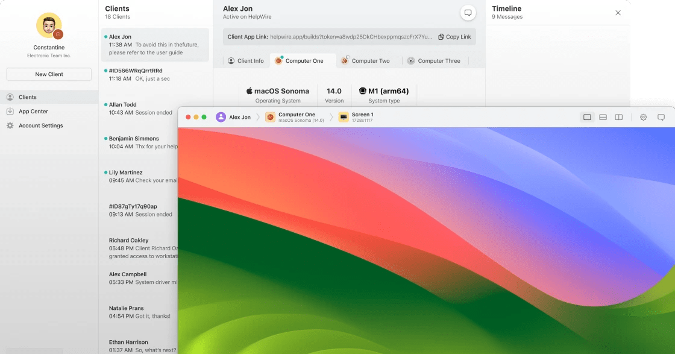675x354 pixels.
Task: Click the Screen 1 monitor icon
Action: coord(344,117)
